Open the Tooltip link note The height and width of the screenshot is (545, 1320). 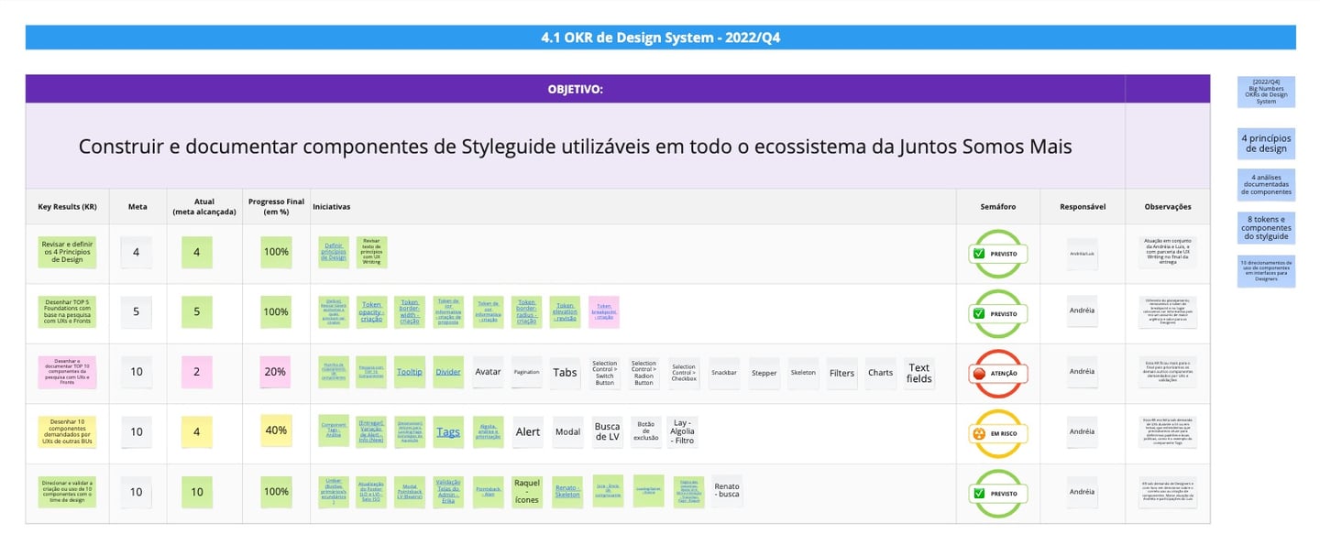pos(409,372)
